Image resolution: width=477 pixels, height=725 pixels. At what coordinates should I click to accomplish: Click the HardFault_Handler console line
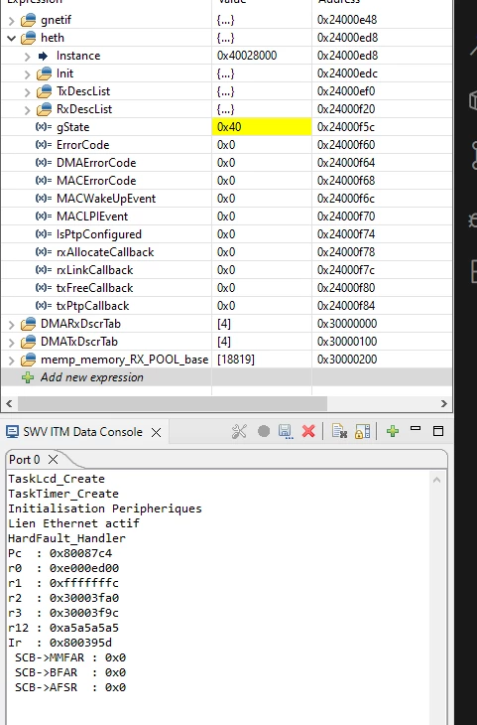[x=66, y=538]
